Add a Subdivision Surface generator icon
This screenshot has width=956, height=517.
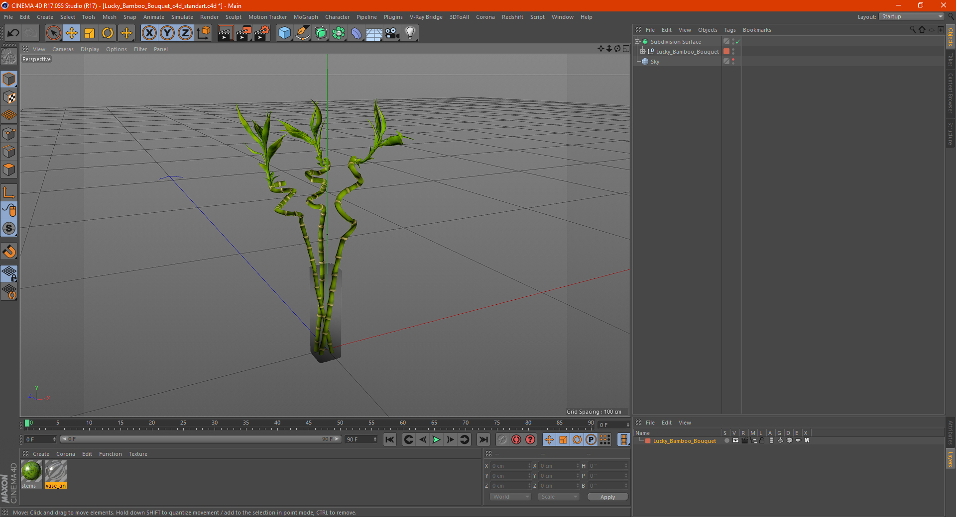pos(321,33)
